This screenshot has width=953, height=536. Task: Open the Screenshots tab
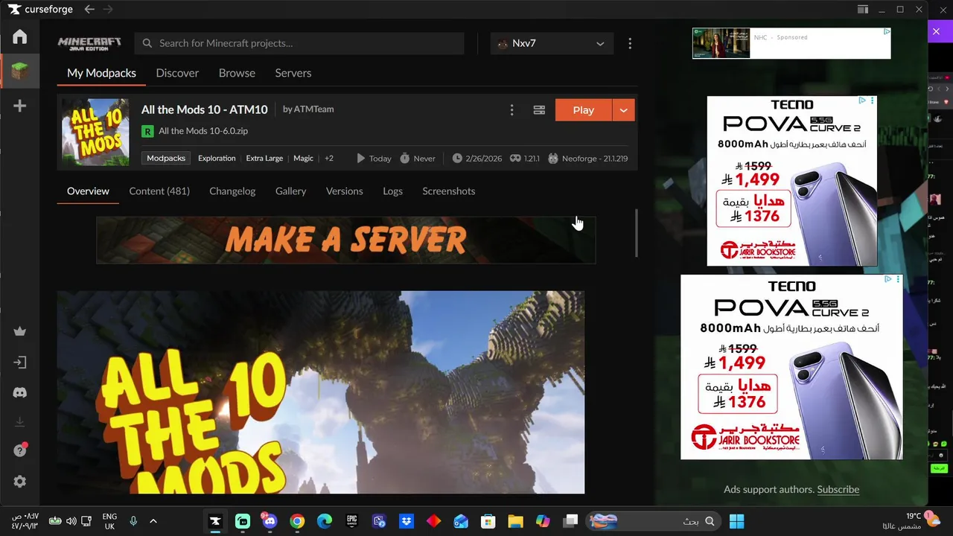(448, 191)
